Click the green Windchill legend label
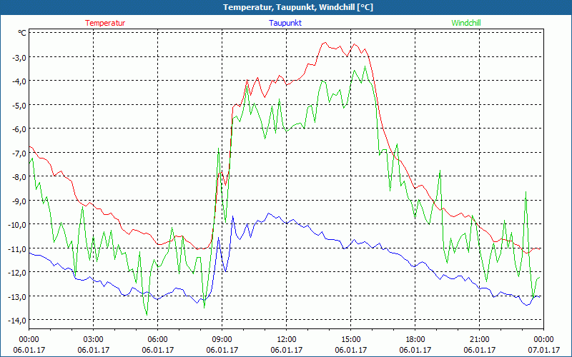The image size is (572, 357). (466, 23)
